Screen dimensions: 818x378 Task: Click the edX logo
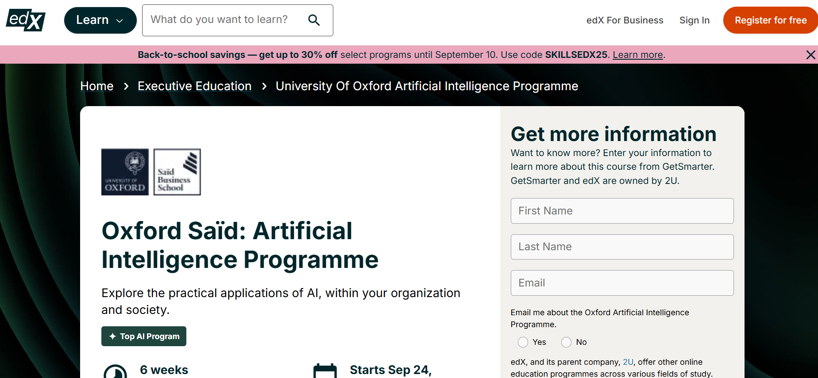point(26,20)
